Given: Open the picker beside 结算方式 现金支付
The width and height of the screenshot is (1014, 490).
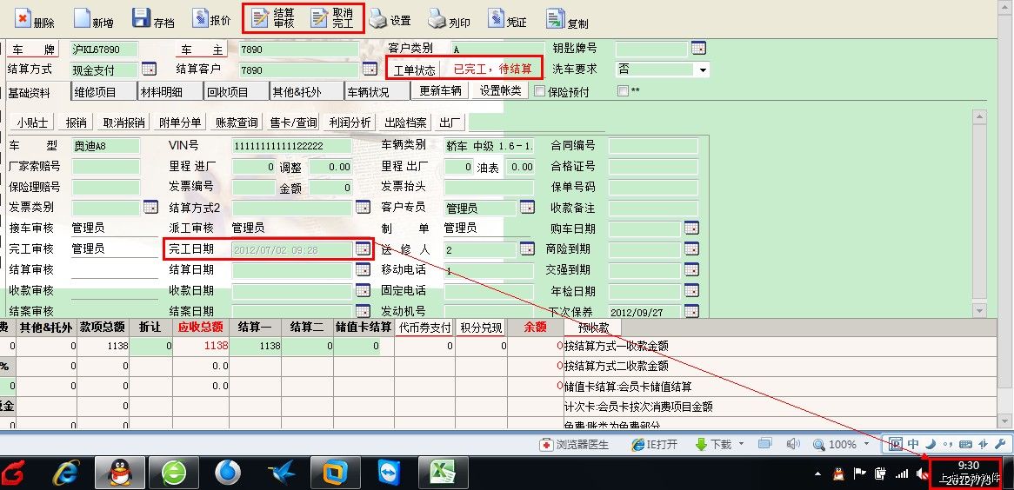Looking at the screenshot, I should coord(149,70).
